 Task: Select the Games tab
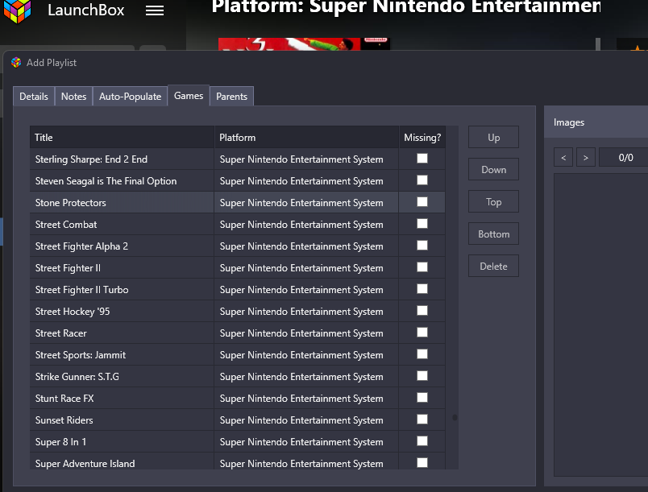click(189, 96)
